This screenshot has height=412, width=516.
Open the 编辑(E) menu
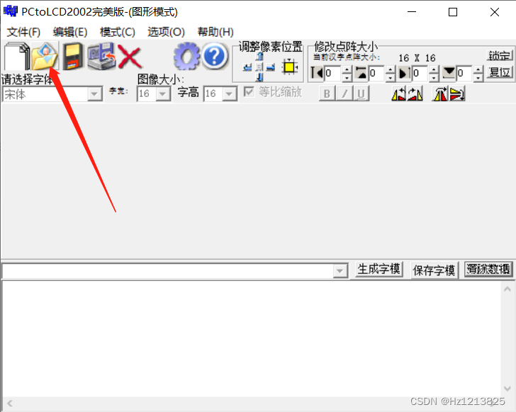tap(70, 32)
